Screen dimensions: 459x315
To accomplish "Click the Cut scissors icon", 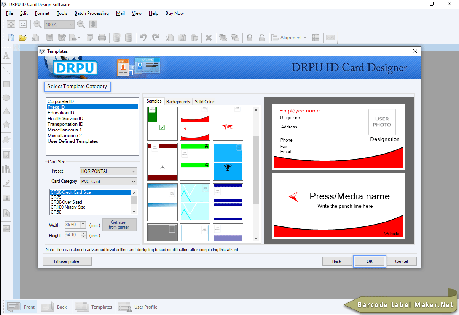I will pyautogui.click(x=170, y=38).
